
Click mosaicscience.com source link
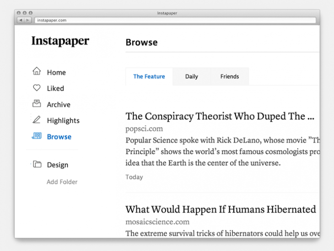[157, 222]
